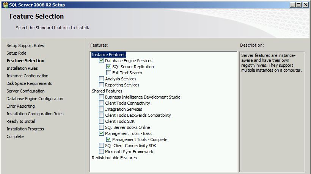Check Client Tools Backwards Compatibility

[101, 115]
